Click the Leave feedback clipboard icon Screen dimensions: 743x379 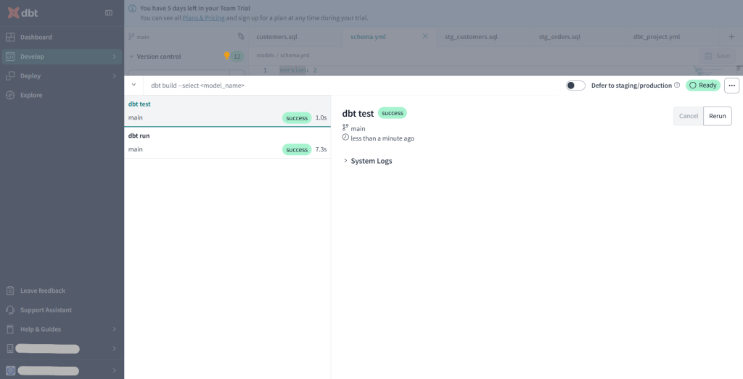tap(10, 291)
